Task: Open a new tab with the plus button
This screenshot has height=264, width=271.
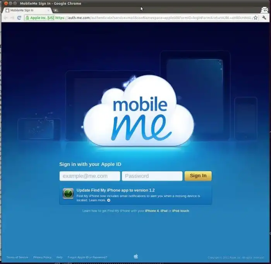Action: [56, 10]
